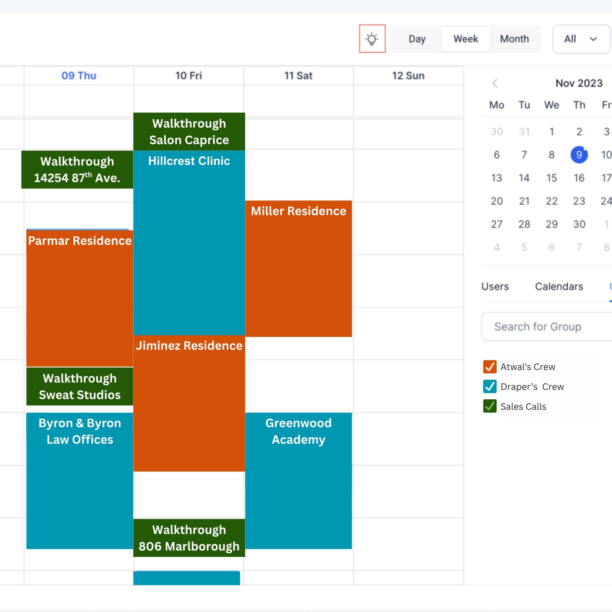Click the dropdown chevron beside All

point(593,39)
